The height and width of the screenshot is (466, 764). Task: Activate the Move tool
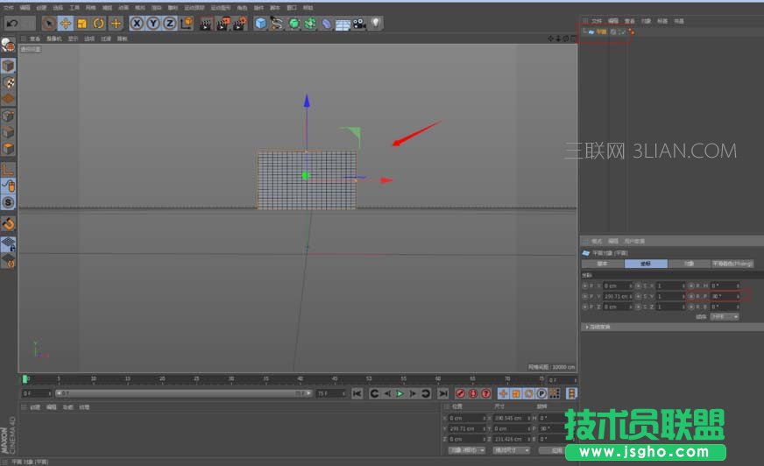click(66, 23)
